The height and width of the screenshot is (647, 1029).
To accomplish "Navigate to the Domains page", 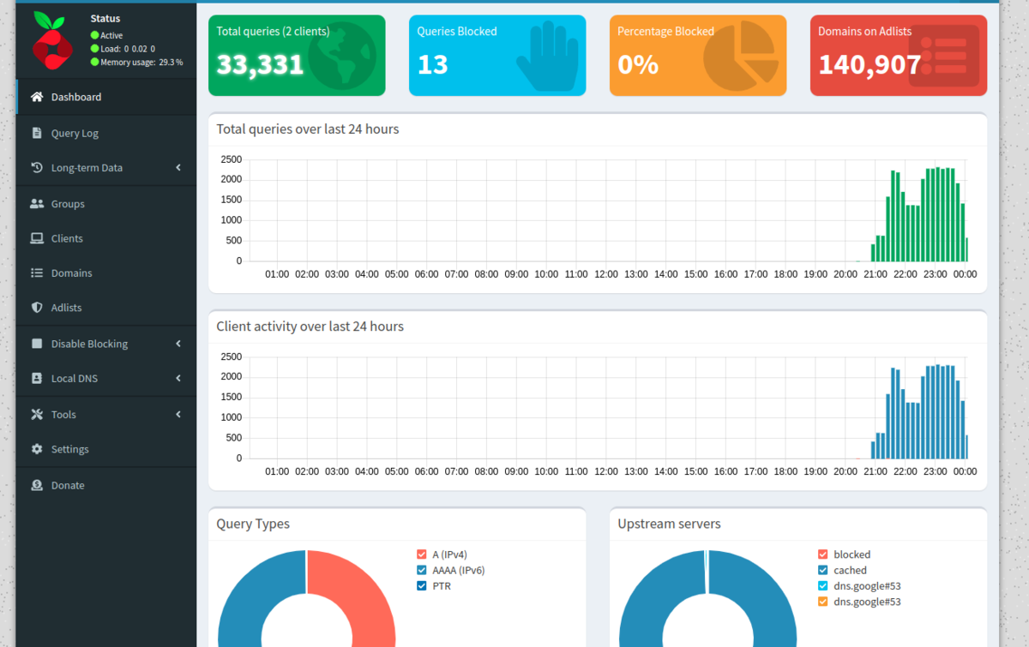I will coord(106,273).
